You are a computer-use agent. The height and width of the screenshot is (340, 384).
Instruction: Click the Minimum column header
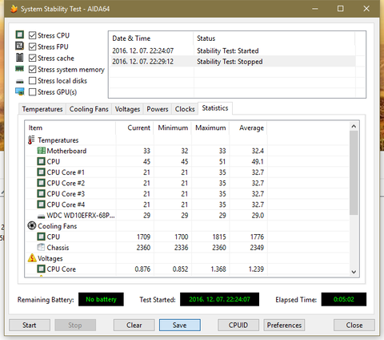(x=173, y=127)
